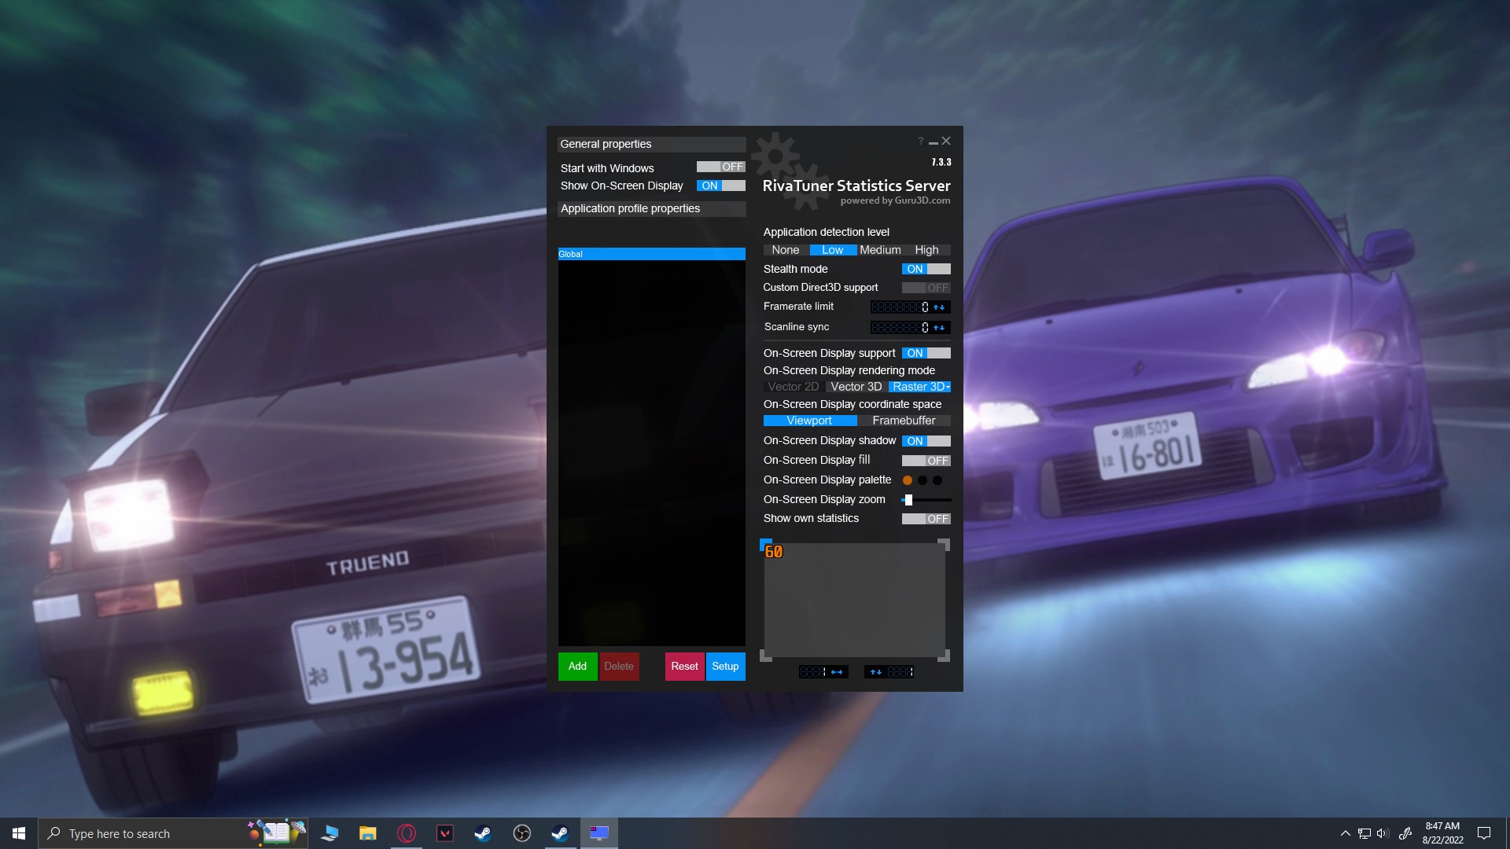The width and height of the screenshot is (1510, 849).
Task: Click the Framerate limit value field
Action: 900,307
